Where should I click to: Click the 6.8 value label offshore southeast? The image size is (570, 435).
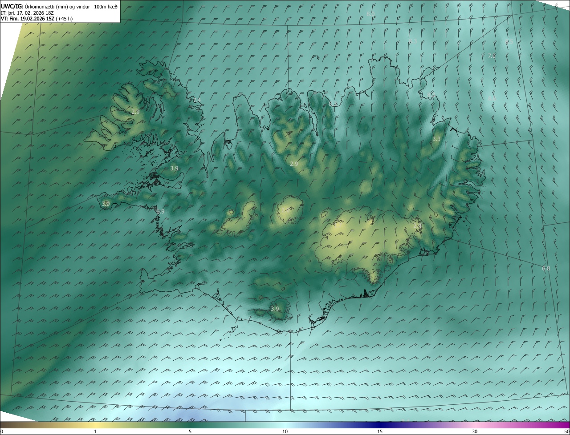click(546, 268)
